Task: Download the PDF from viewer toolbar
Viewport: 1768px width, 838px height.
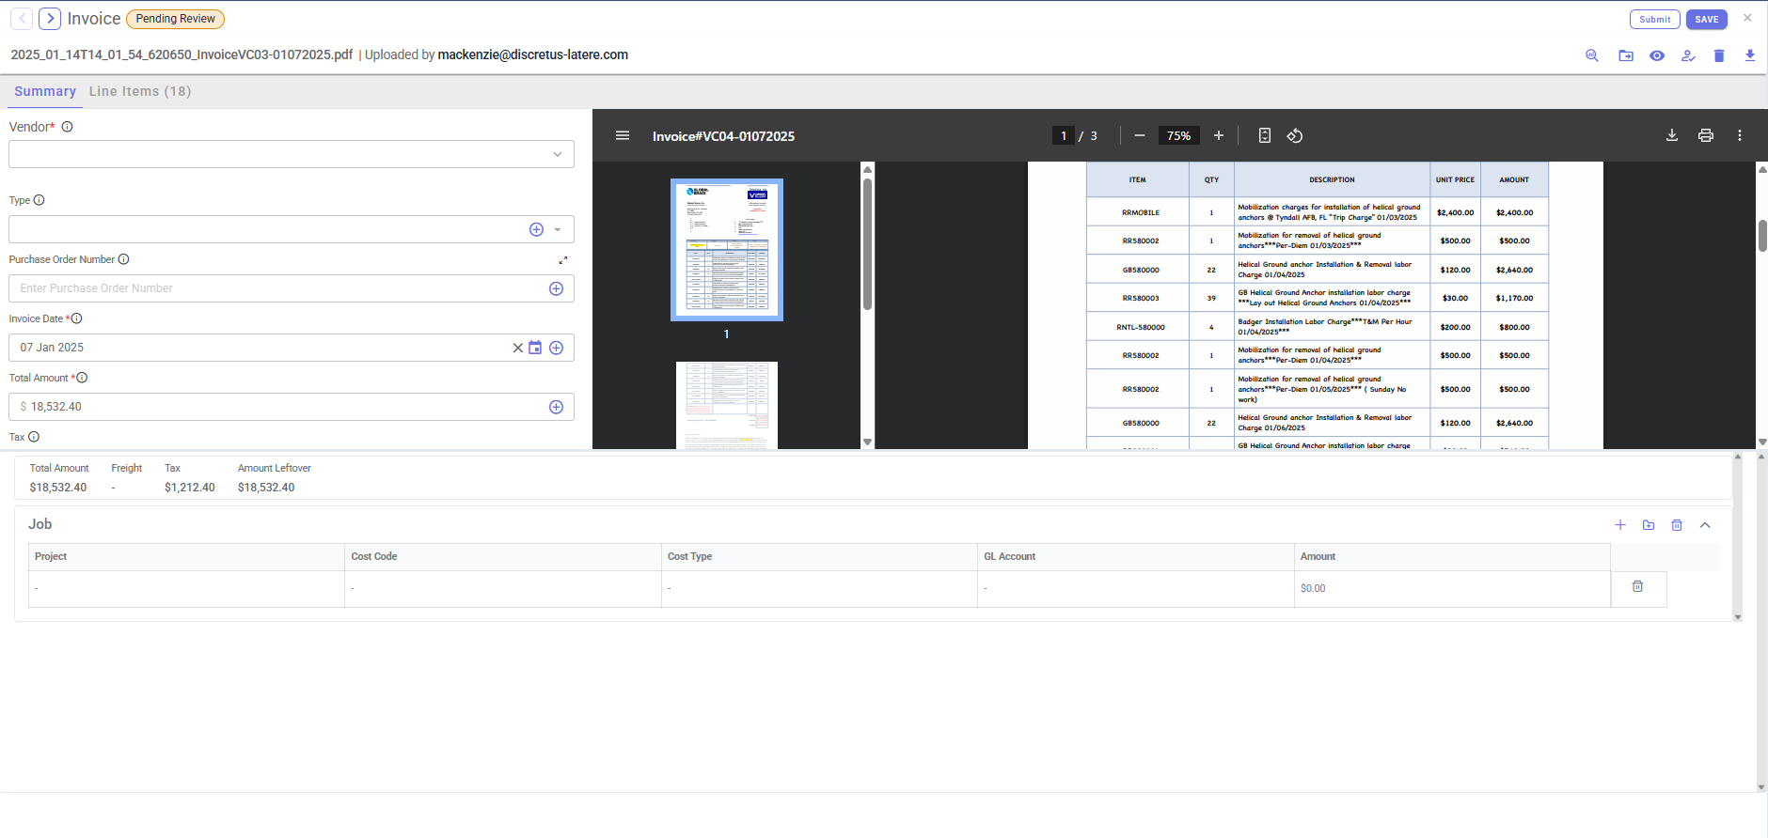Action: tap(1672, 135)
